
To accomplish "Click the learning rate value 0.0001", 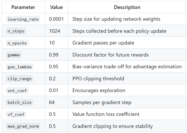I will pos(56,19).
